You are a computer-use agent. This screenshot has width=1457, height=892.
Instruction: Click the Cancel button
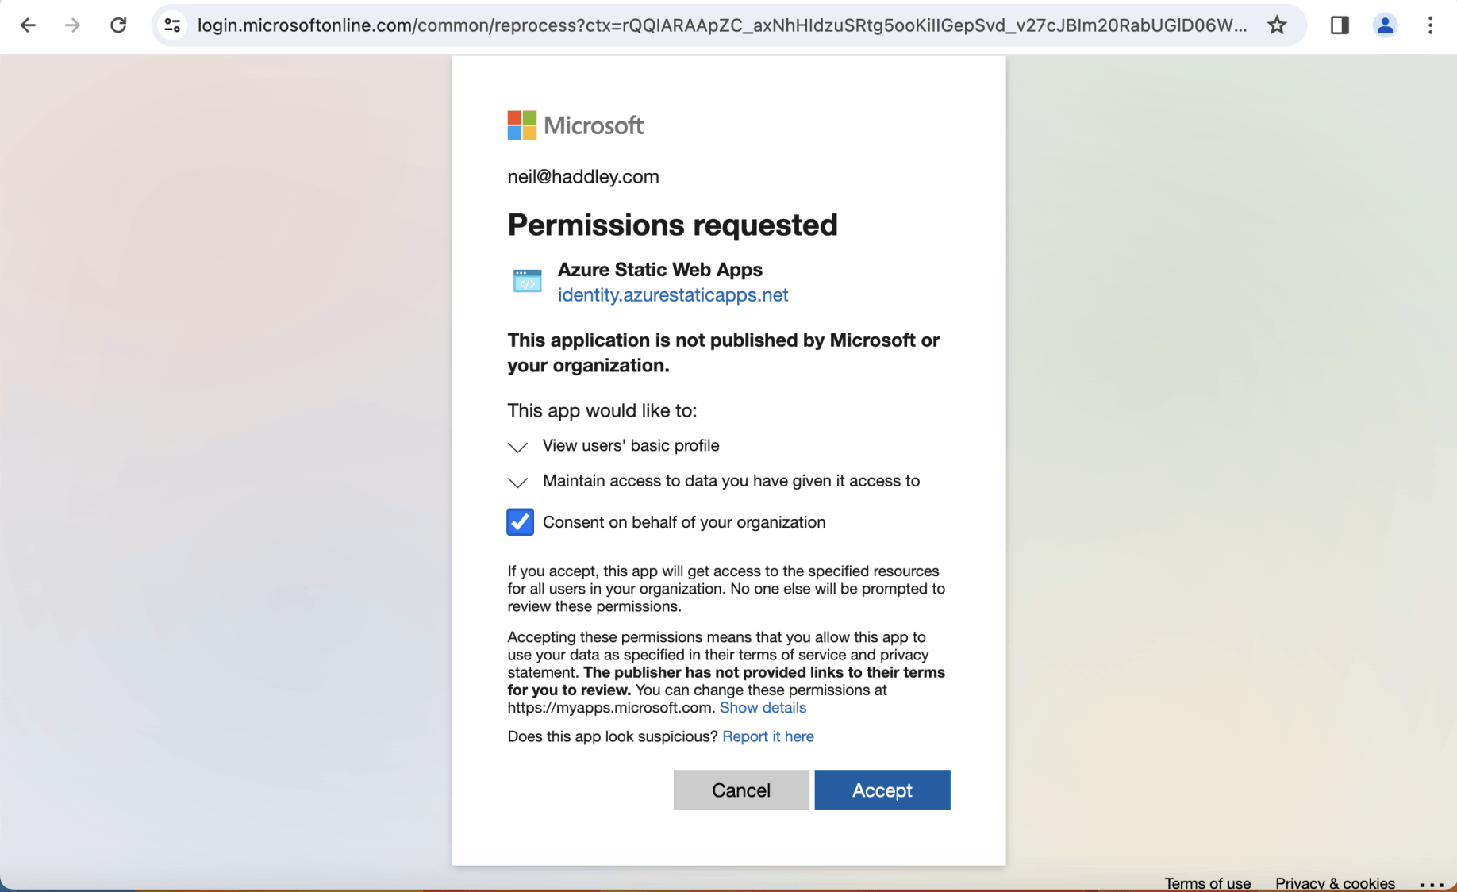click(741, 790)
